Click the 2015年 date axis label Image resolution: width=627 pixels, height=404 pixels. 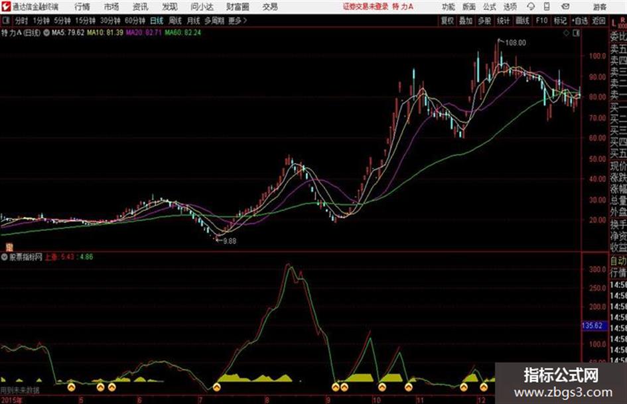point(11,400)
